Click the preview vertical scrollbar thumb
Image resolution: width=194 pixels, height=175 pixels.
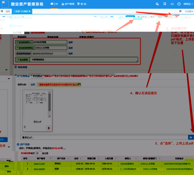(x=49, y=102)
